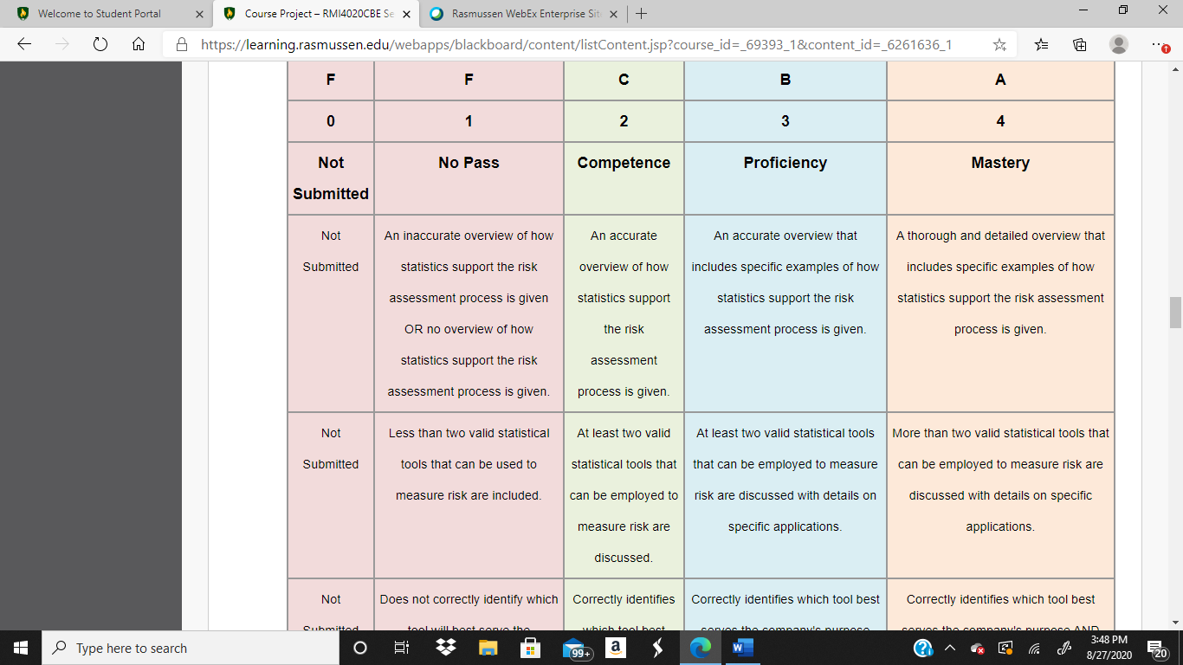Click 'An inaccurate overview' No Pass text
The height and width of the screenshot is (665, 1183).
tap(469, 313)
